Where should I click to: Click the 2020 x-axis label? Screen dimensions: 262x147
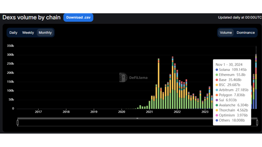pos(122,112)
